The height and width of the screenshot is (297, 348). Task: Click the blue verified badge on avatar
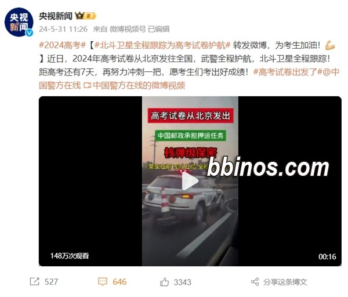[x=30, y=33]
